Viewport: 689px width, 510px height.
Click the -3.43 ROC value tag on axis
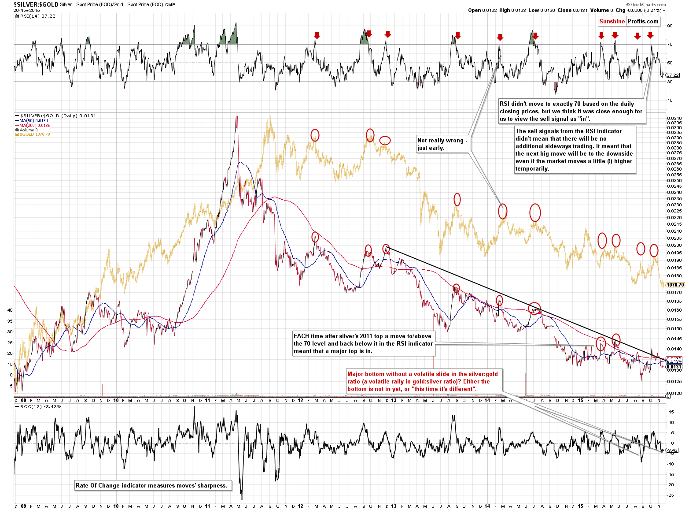(672, 450)
